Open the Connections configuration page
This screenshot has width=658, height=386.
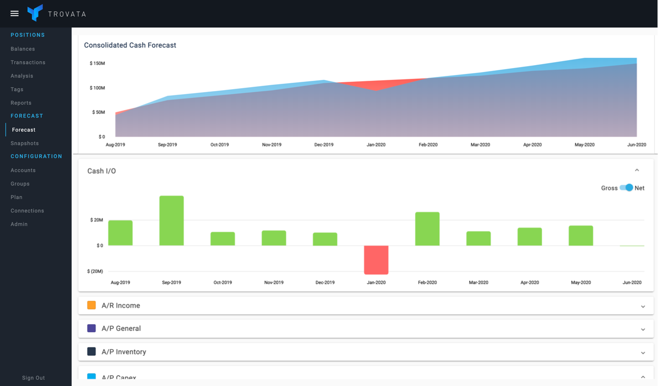coord(27,211)
